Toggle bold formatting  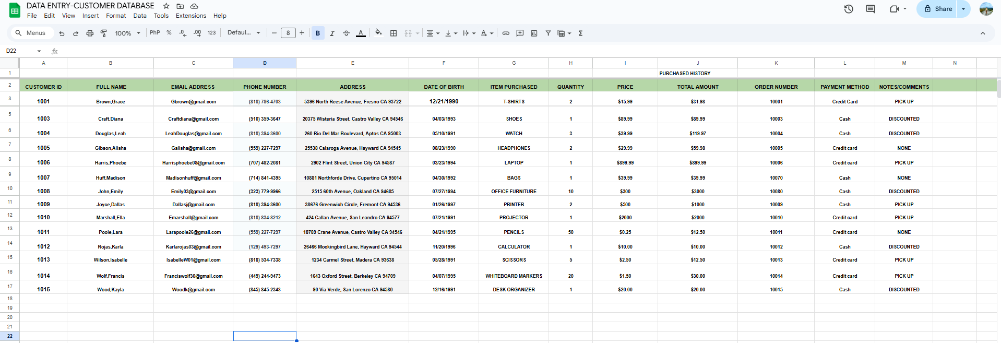[x=317, y=33]
